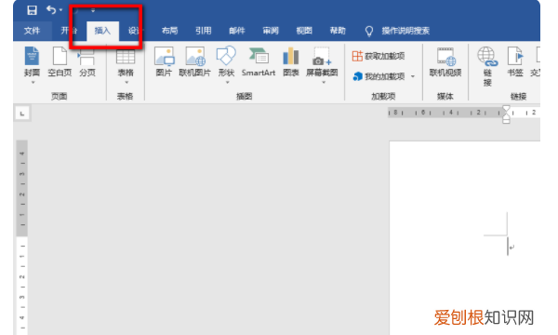Screen dimensions: 558x335
Task: Click the 操作说明搜索 search box
Action: [x=405, y=31]
